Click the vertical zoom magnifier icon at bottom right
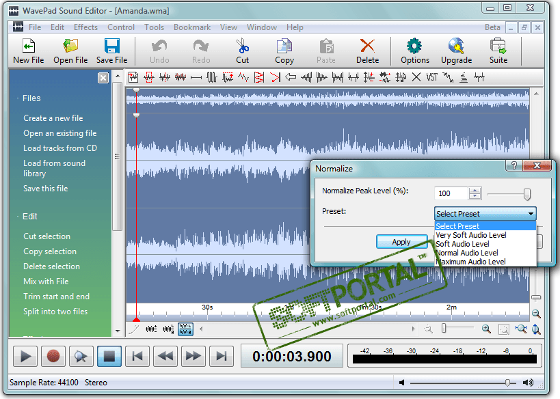Screen dimensions: 560x399 536,329
